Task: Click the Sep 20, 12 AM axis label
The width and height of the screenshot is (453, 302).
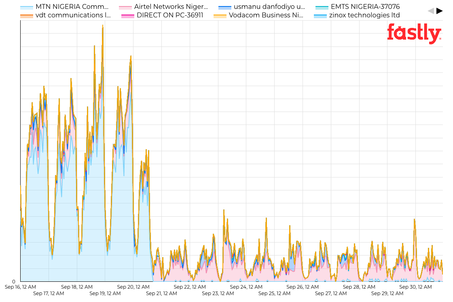Action: tap(133, 287)
